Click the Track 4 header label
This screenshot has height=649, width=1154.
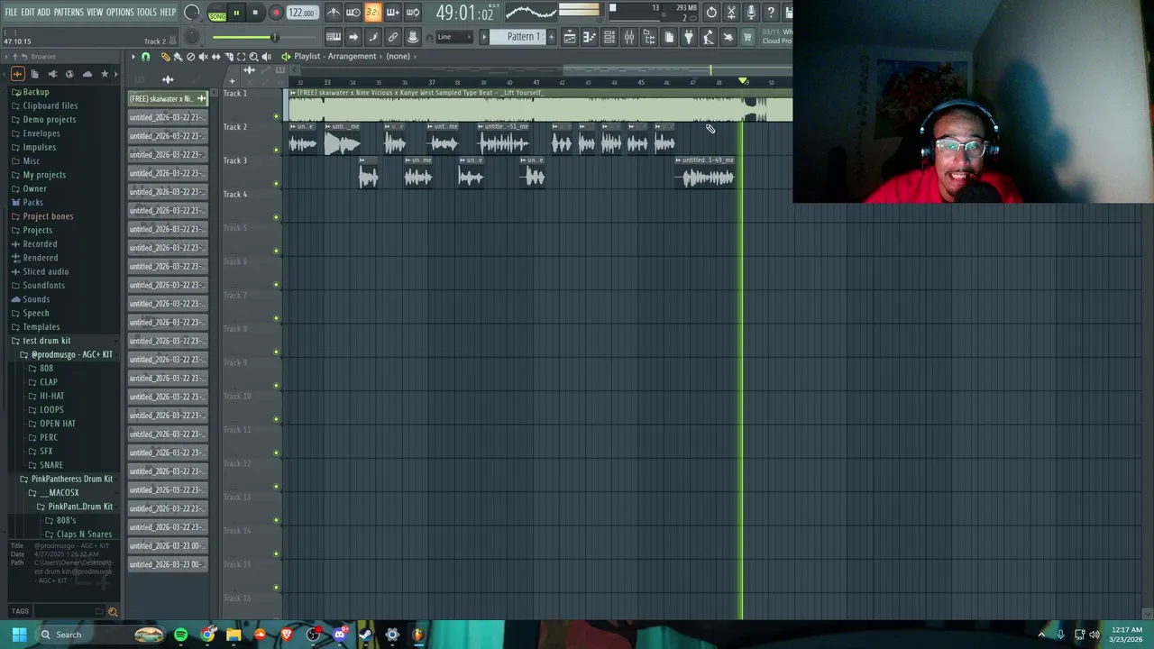point(235,195)
